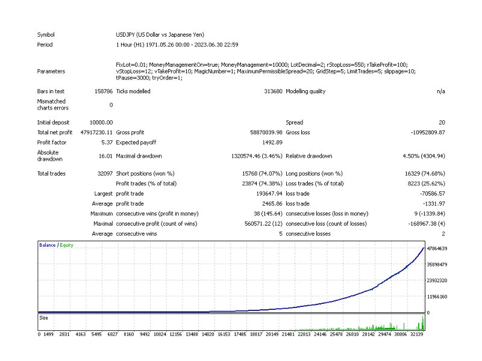
Task: Click the chart axis value "35898479"
Action: click(x=437, y=265)
